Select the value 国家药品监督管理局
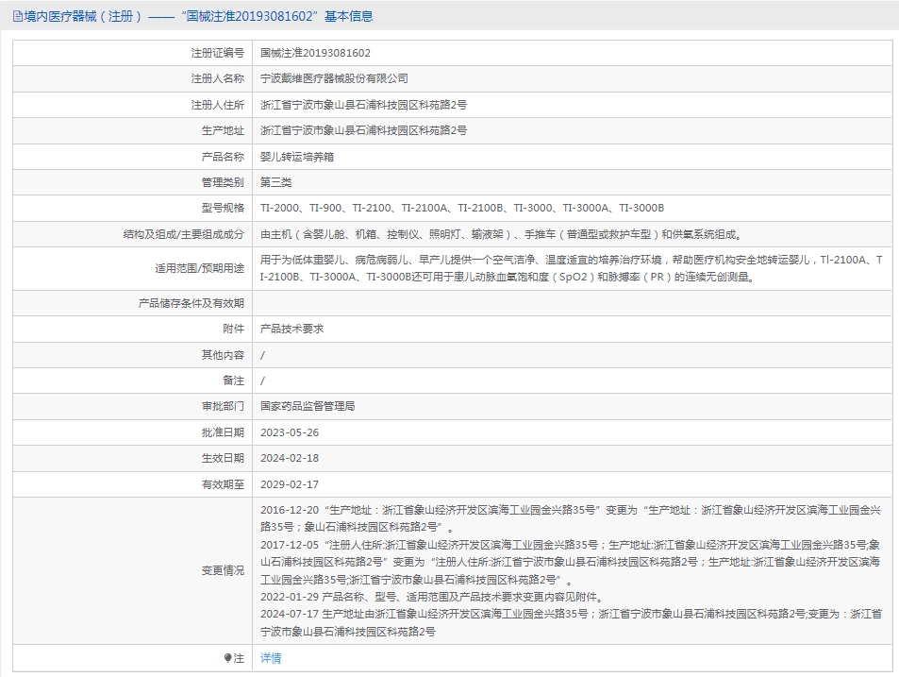The width and height of the screenshot is (899, 677). pos(308,406)
